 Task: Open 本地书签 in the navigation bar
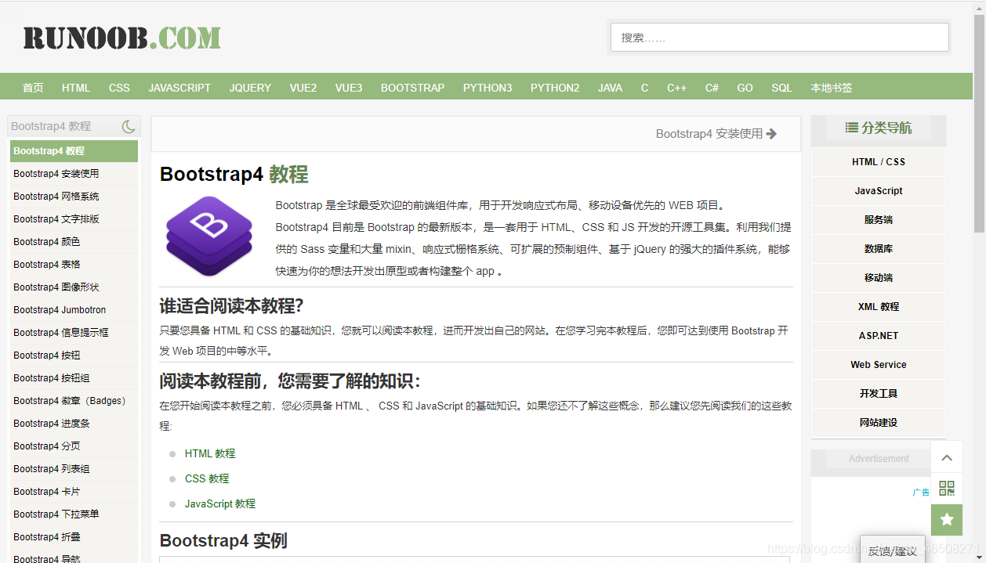[x=831, y=88]
